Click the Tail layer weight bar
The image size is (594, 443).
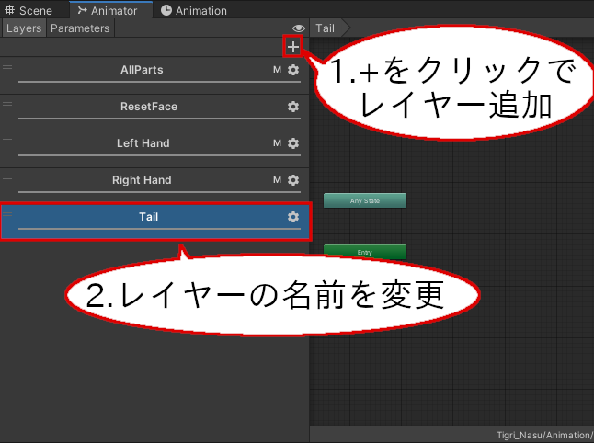[159, 229]
